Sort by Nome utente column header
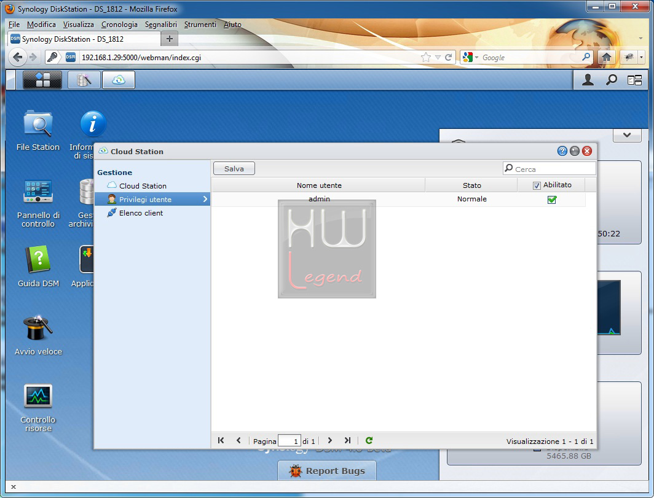 point(318,185)
